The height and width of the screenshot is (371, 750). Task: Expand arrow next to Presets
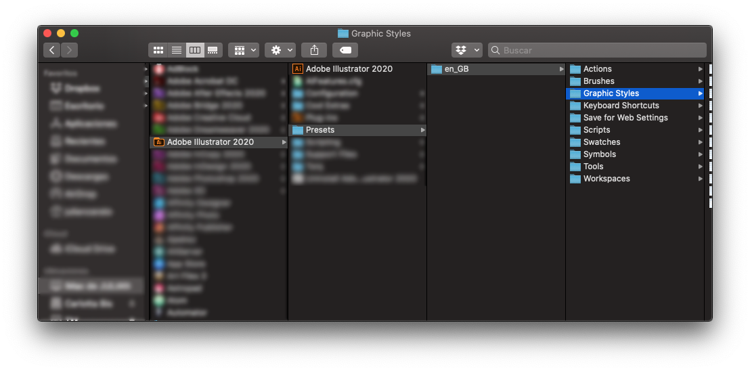point(423,130)
